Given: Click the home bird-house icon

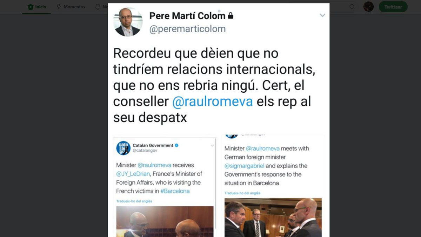Looking at the screenshot, I should [31, 7].
